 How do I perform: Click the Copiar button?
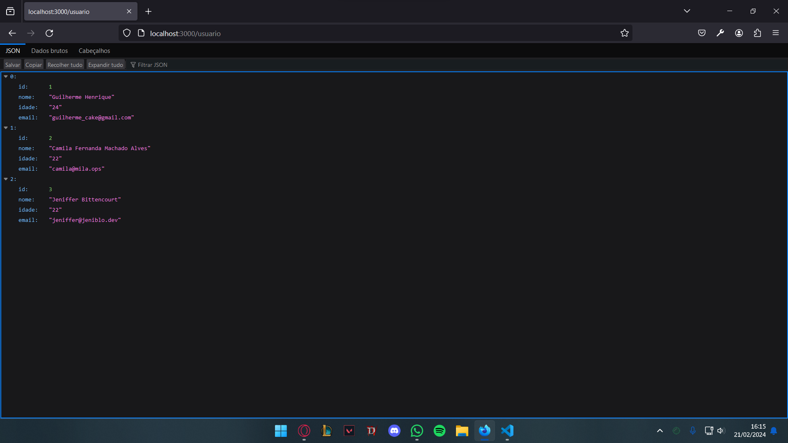pyautogui.click(x=34, y=65)
